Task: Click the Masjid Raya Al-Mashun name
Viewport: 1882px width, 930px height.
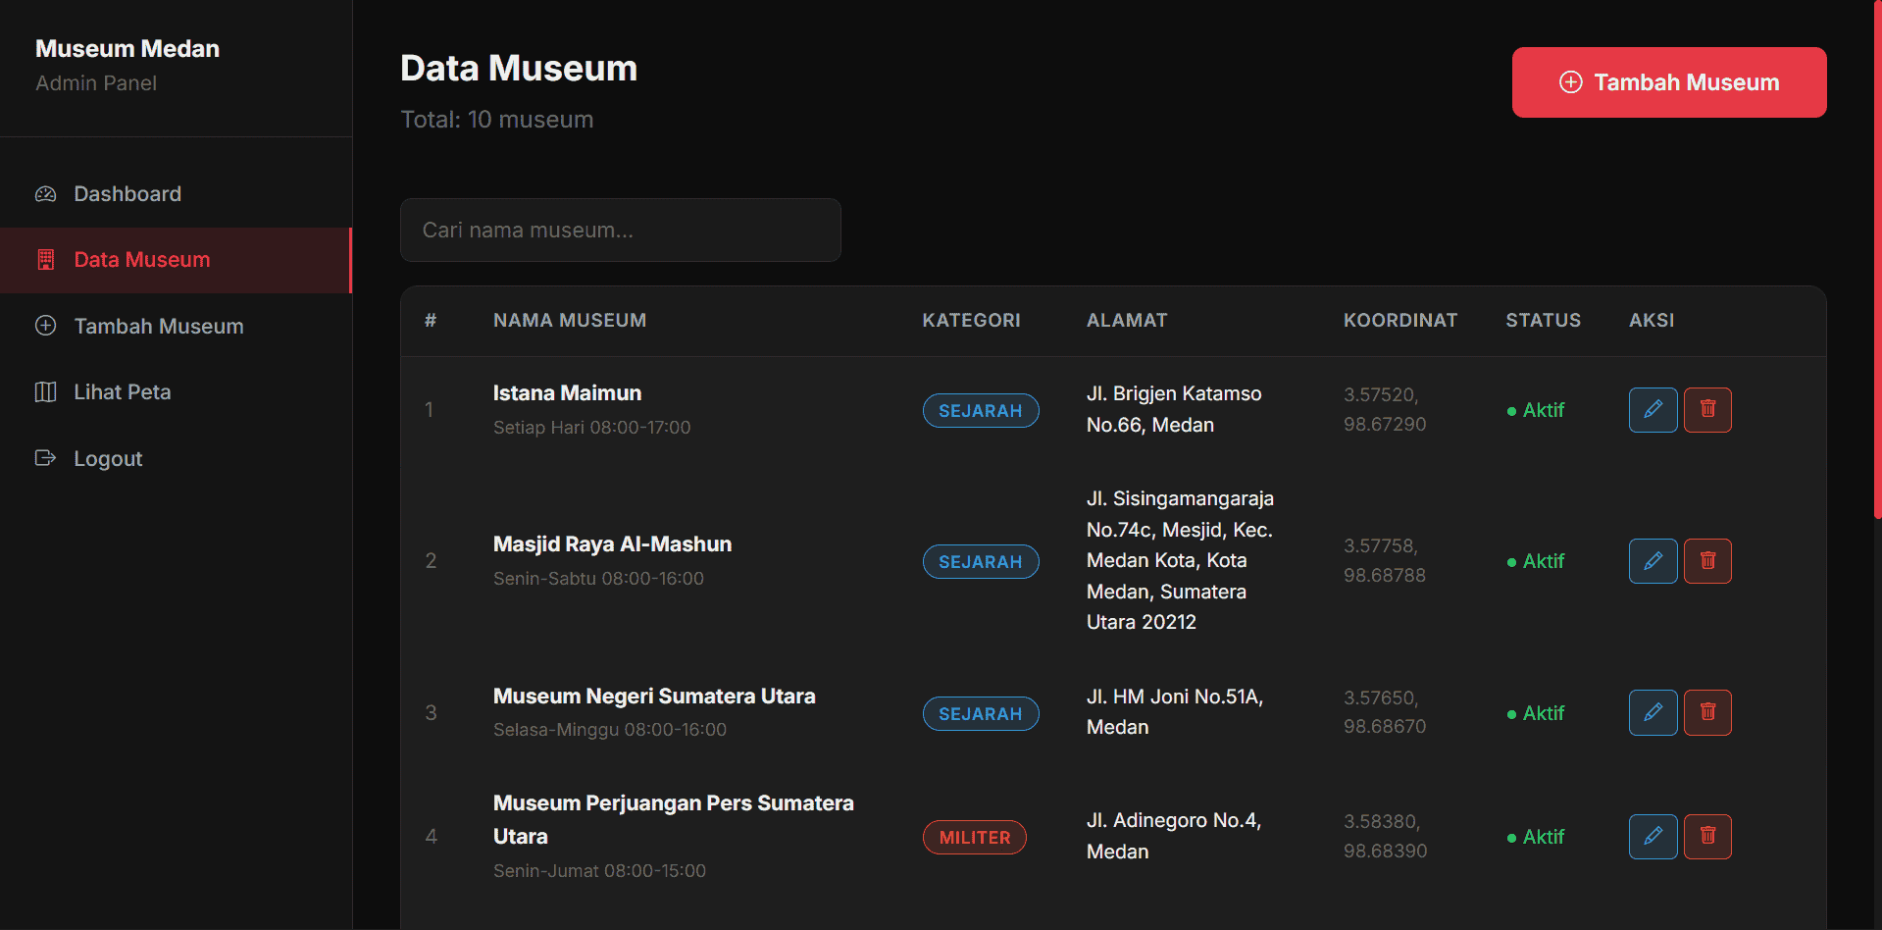Action: 612,544
